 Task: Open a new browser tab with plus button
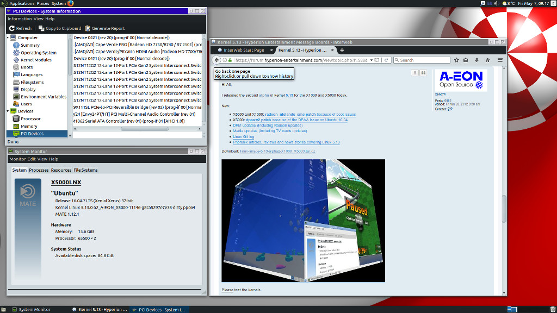pyautogui.click(x=342, y=50)
